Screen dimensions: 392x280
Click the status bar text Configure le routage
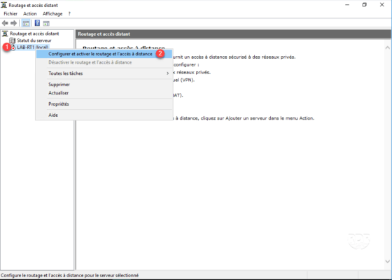70,275
